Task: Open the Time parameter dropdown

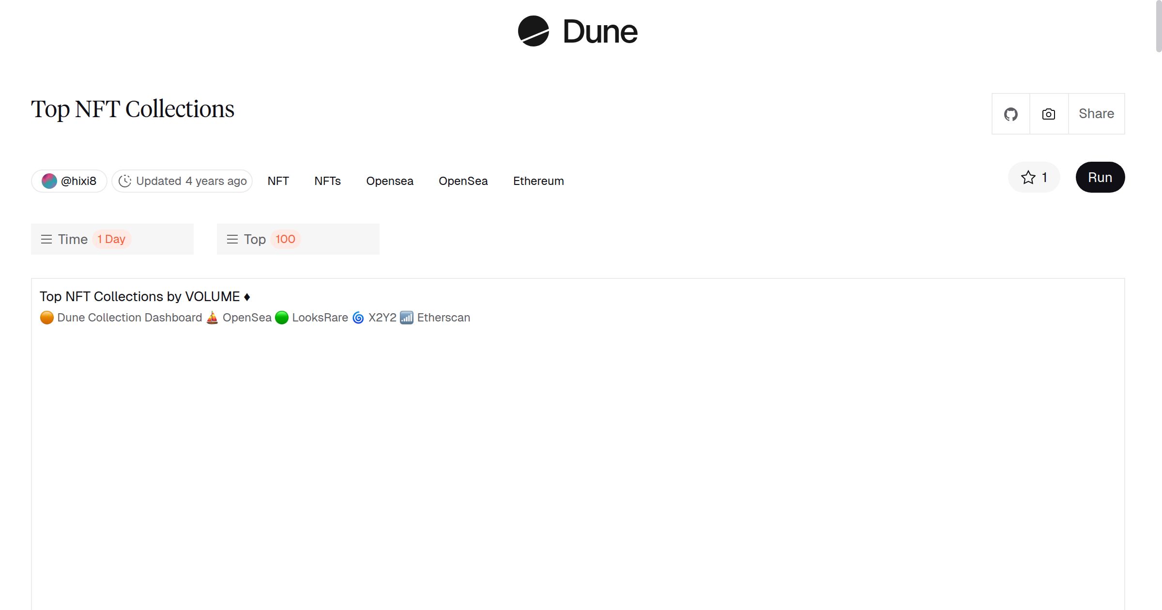Action: click(112, 239)
